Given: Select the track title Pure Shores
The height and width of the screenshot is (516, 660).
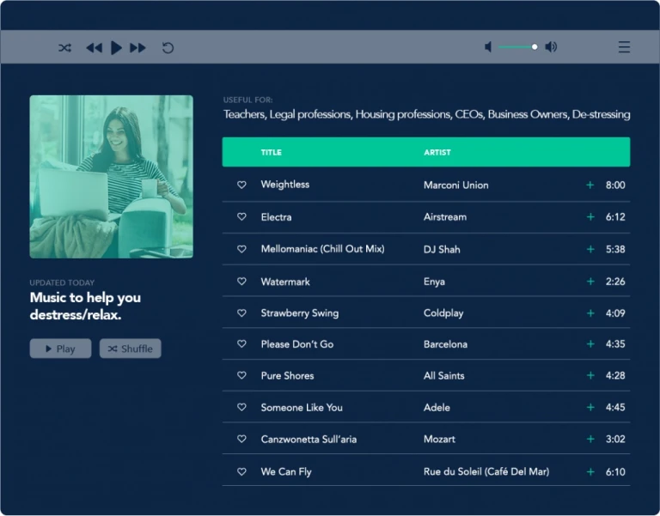Looking at the screenshot, I should coord(288,375).
